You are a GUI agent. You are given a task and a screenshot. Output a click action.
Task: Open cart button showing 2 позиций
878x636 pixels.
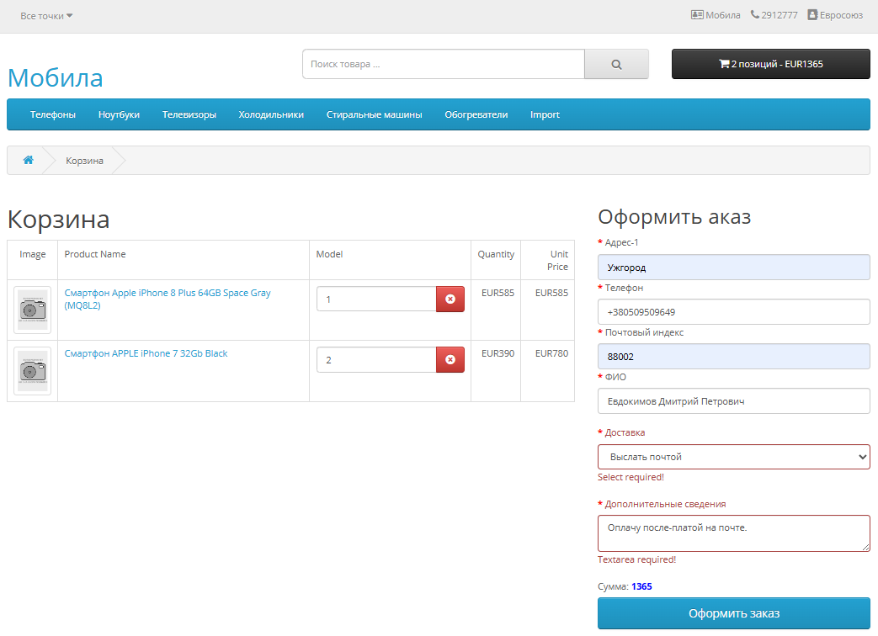tap(770, 64)
